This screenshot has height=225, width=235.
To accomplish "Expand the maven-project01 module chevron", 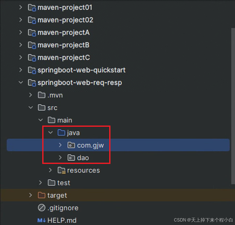I will (20, 7).
